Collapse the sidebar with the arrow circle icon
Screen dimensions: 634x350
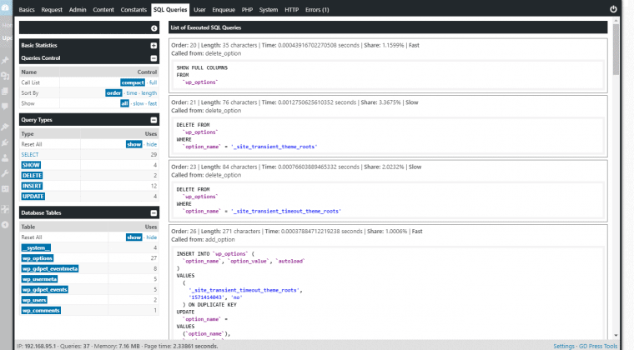pyautogui.click(x=154, y=27)
